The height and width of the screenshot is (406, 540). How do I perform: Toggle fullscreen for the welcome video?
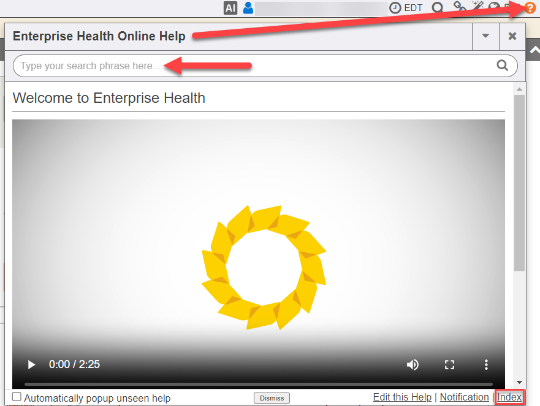(449, 365)
